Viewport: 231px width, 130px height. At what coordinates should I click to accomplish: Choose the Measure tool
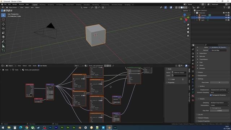coord(3,46)
